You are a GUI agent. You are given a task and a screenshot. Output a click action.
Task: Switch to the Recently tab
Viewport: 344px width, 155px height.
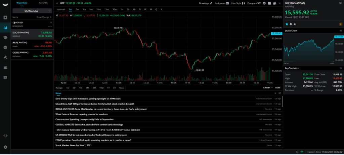[43, 3]
